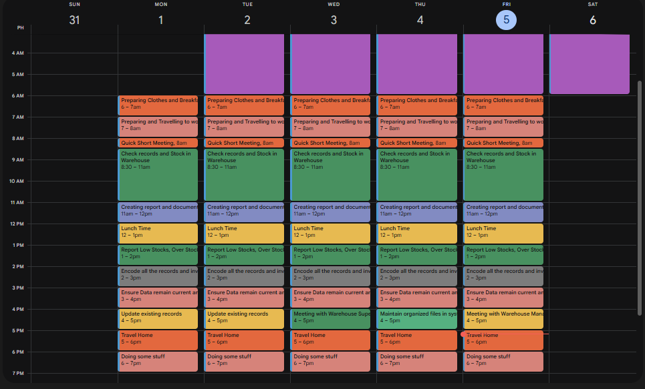Open Tuesday's Quick Short Meeting event
This screenshot has height=389, width=645.
click(245, 143)
